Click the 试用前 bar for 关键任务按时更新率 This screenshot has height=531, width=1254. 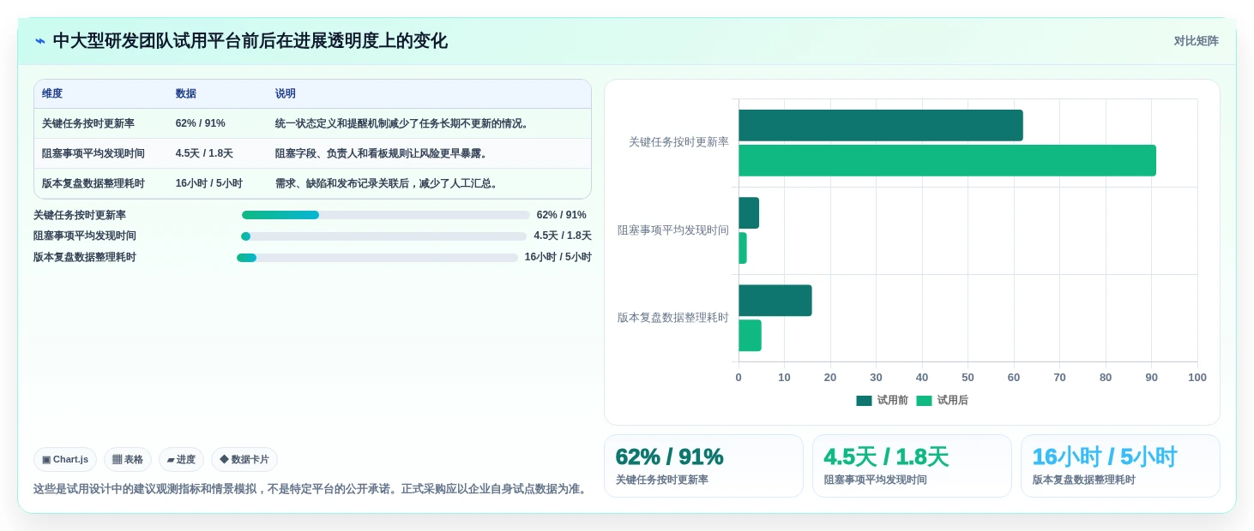[881, 125]
